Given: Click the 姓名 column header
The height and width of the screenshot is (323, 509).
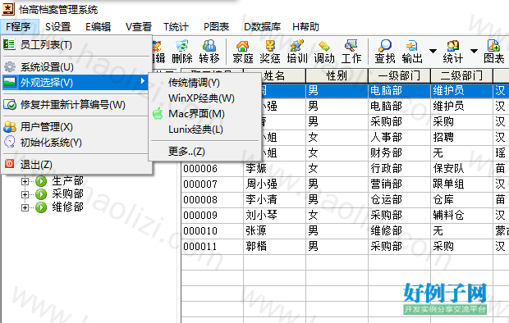Looking at the screenshot, I should [274, 75].
